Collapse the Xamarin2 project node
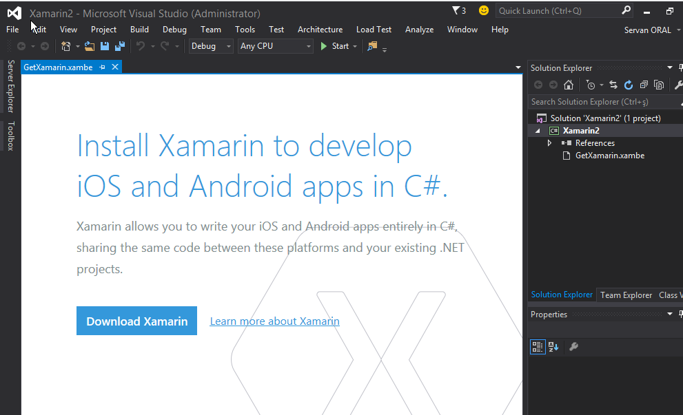Screen dimensions: 683x415 click(x=538, y=131)
